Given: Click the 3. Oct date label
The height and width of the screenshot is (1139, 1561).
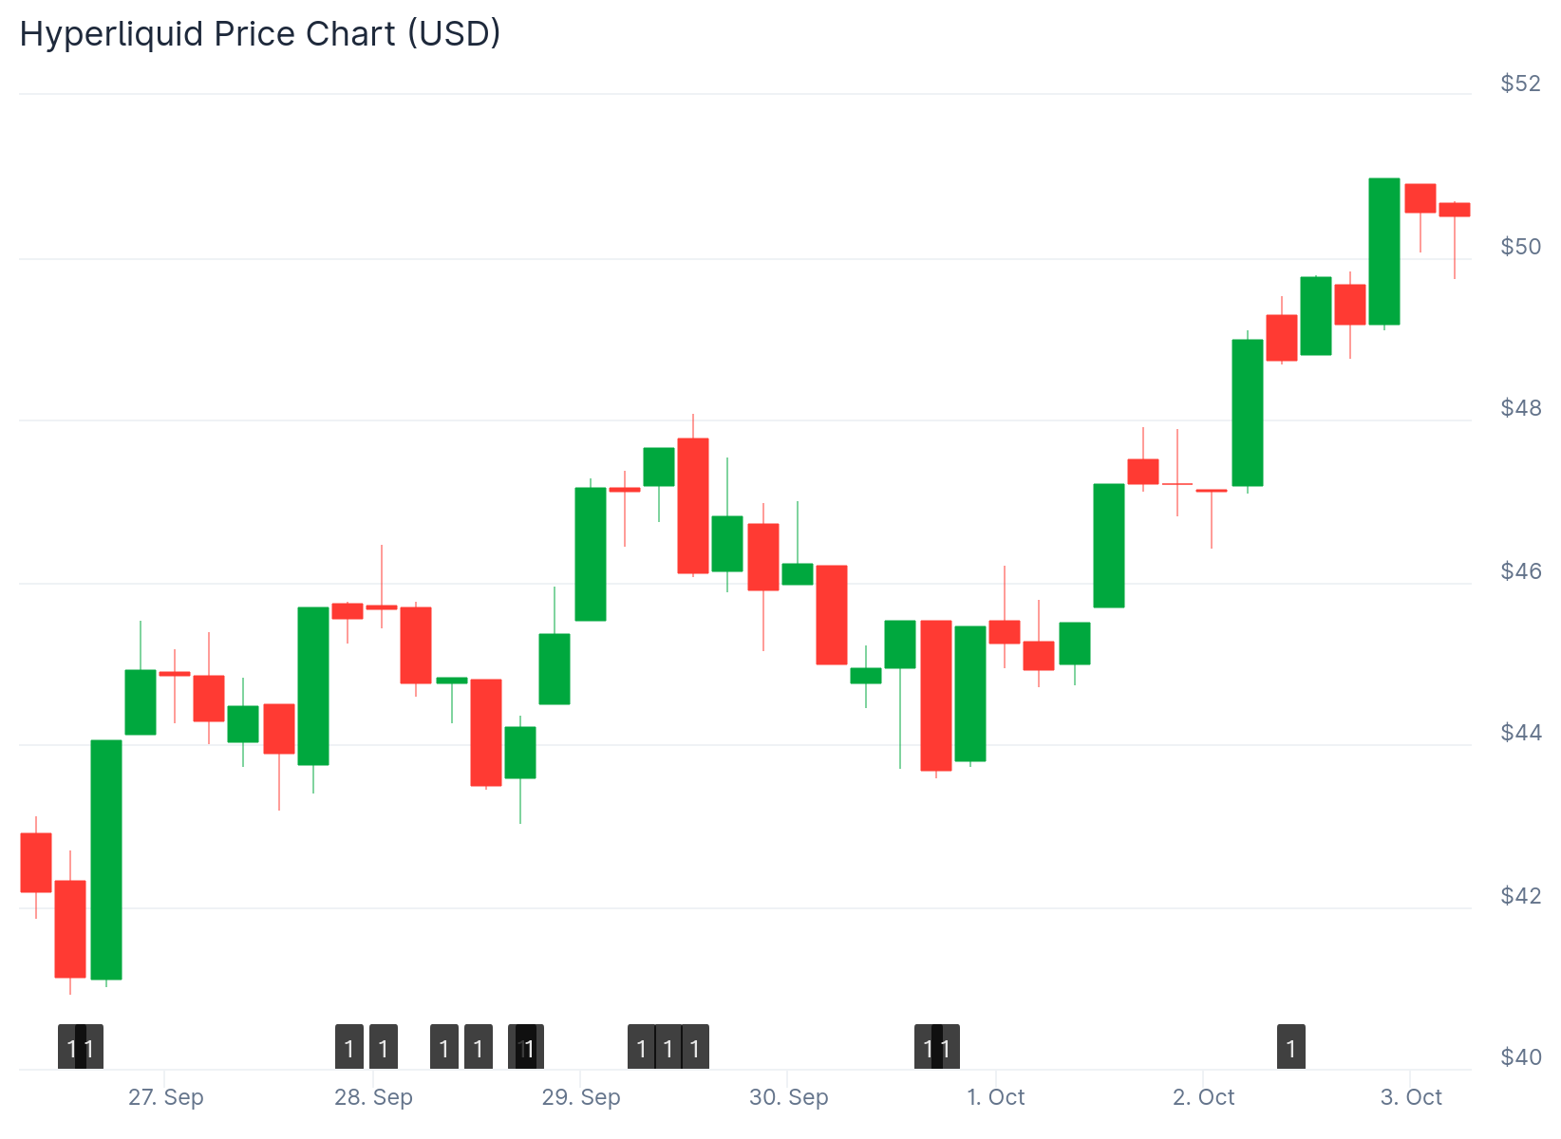Looking at the screenshot, I should click(x=1411, y=1098).
